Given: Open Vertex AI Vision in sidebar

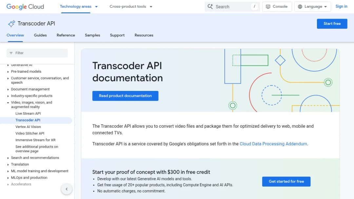Looking at the screenshot, I should tap(28, 127).
